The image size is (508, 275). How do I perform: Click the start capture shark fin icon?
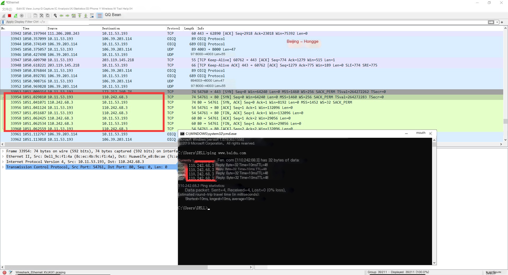pyautogui.click(x=4, y=16)
